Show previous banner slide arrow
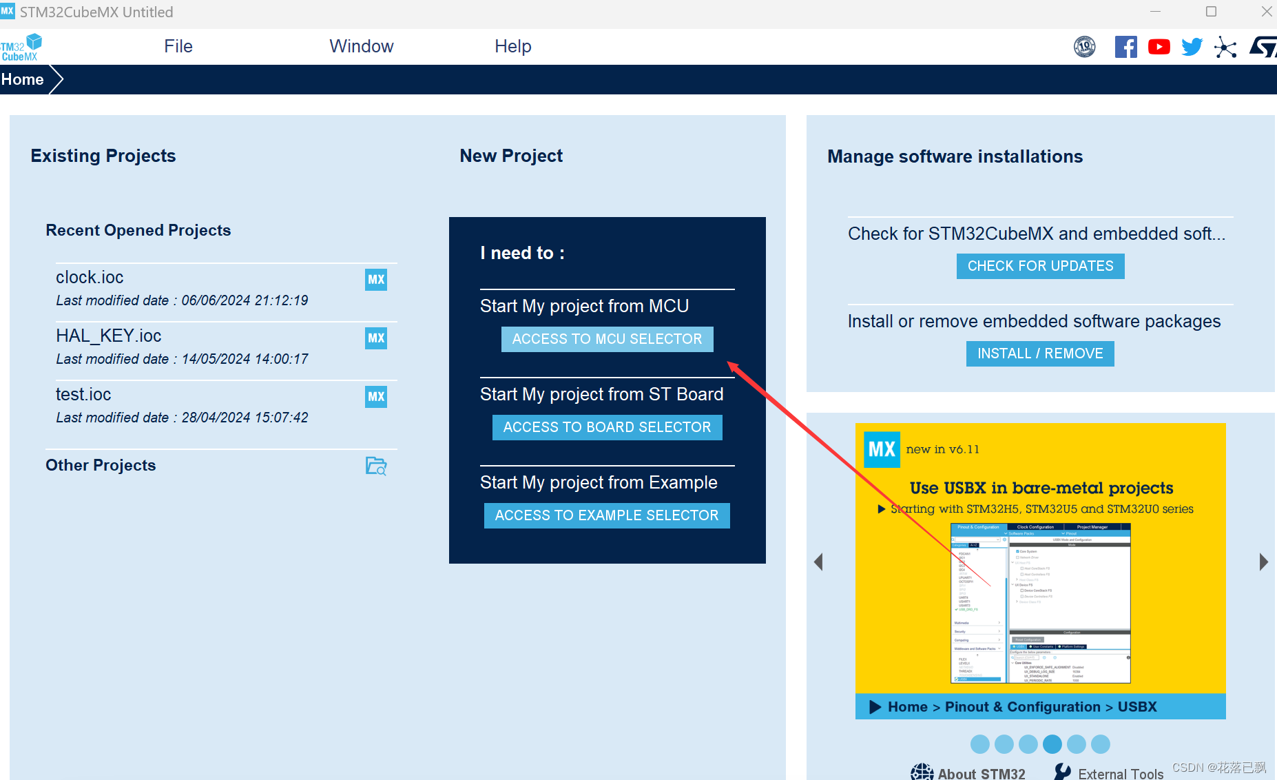 [x=818, y=562]
